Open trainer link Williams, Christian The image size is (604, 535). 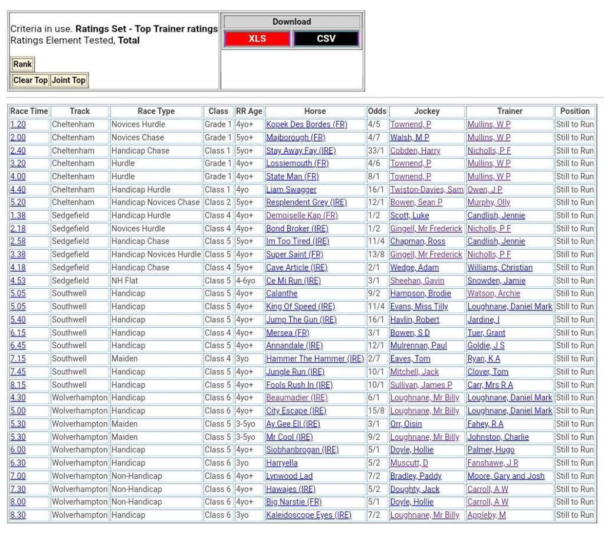(x=500, y=268)
